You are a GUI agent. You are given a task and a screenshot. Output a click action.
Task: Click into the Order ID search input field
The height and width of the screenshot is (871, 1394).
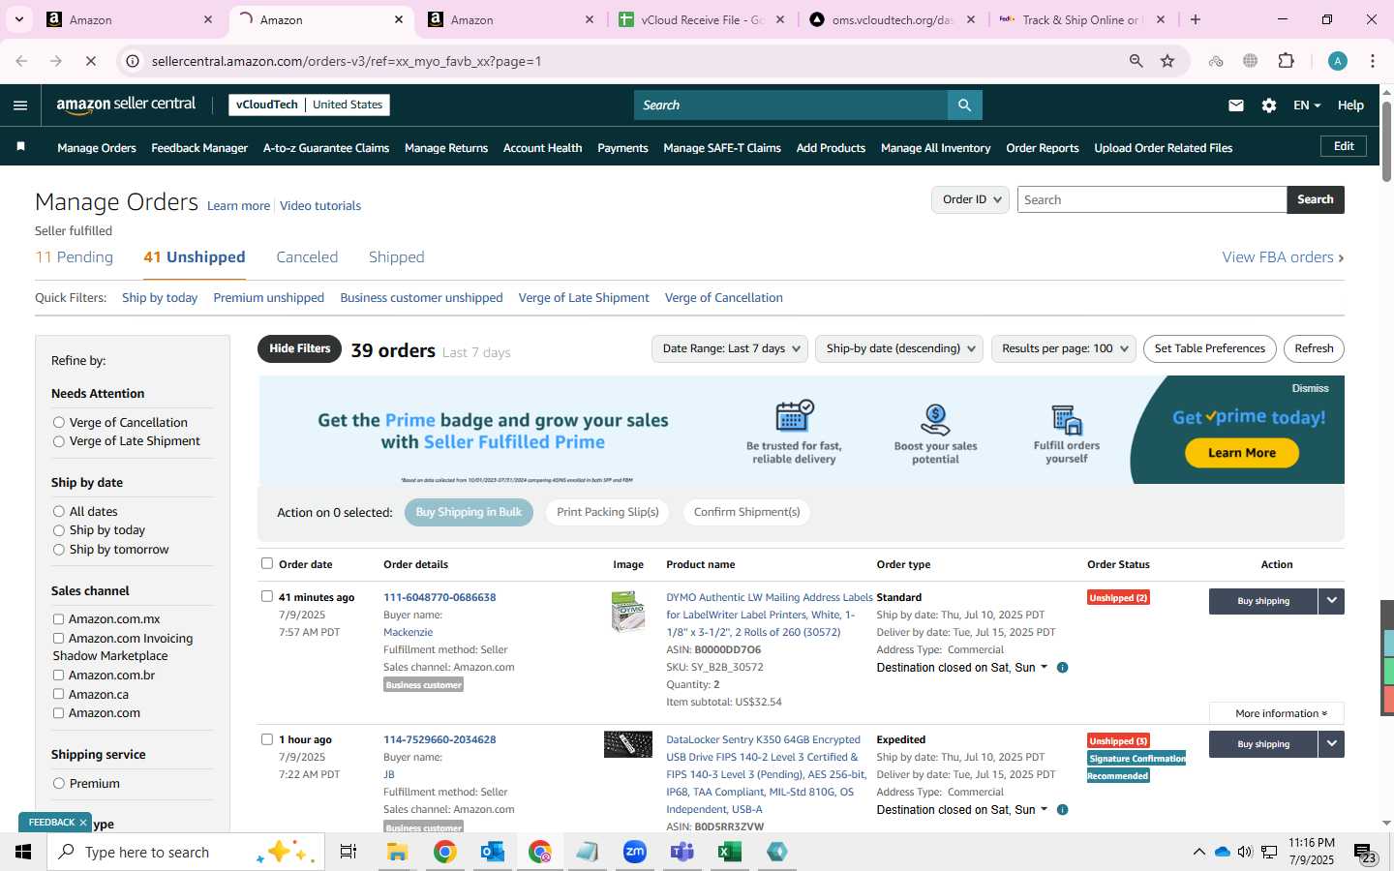point(1152,199)
